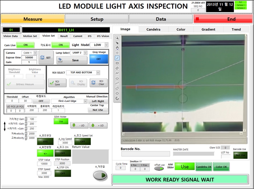Turn on the Gray Image toggle
Screen dimensions: 254x189
[x=99, y=59]
